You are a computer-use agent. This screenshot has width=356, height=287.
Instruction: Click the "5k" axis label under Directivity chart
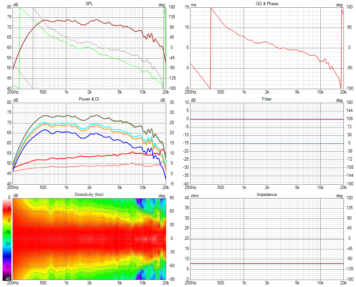[120, 283]
